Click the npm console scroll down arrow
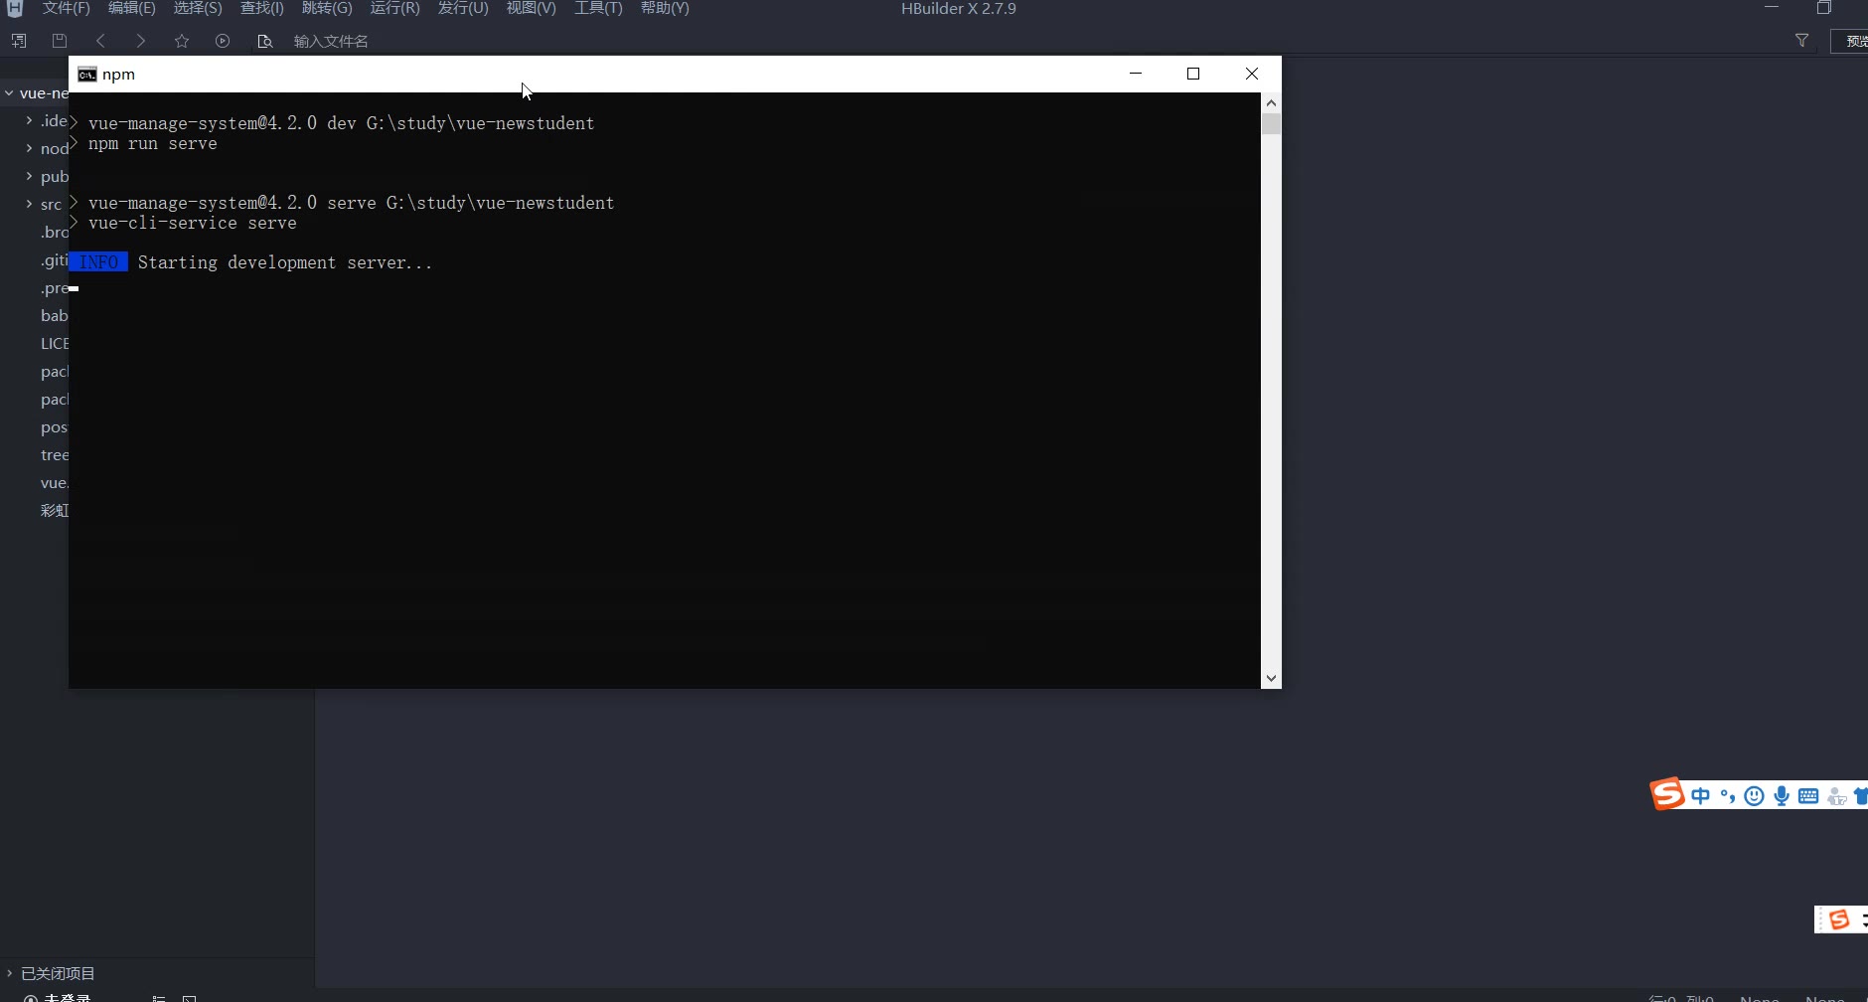The image size is (1868, 1002). (x=1271, y=678)
